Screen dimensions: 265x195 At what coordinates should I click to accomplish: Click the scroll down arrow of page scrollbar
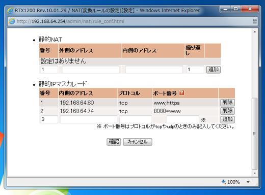pos(255,173)
